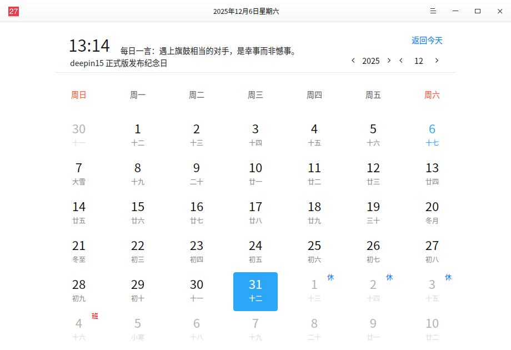511x350 pixels.
Task: Click greyed-out January 5 labeled 小寒
Action: click(x=138, y=329)
